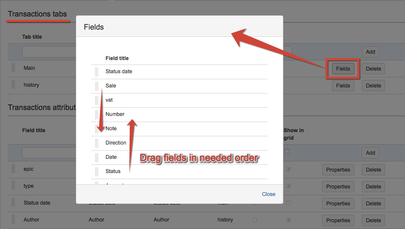Open Properties for epic attribute
The image size is (405, 229).
pyautogui.click(x=338, y=170)
